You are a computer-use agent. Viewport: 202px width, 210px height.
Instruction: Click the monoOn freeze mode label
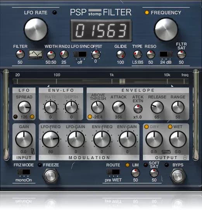pos(24,180)
